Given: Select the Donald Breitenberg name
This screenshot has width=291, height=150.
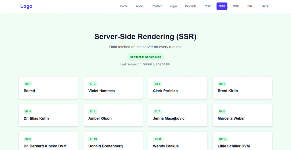Looking at the screenshot, I should [x=105, y=146].
